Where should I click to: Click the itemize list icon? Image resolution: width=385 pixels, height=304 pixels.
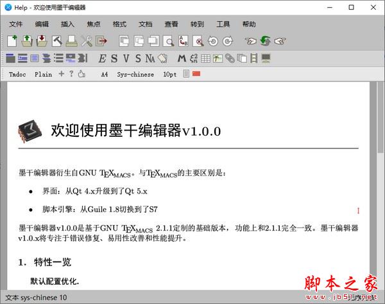[58, 58]
